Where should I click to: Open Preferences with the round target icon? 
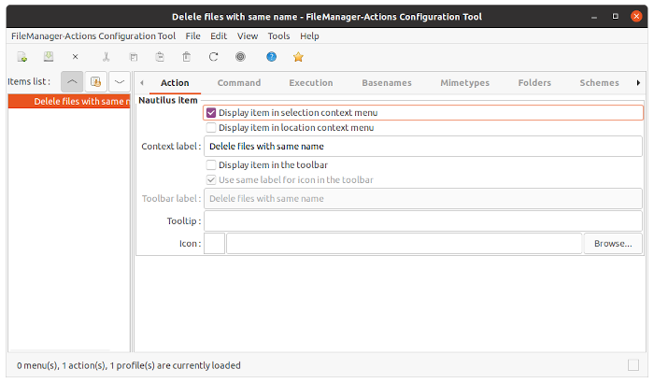pos(241,57)
